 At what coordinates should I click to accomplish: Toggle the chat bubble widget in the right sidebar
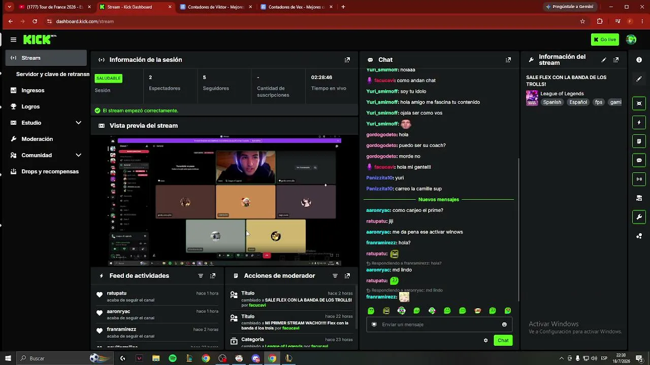click(639, 160)
